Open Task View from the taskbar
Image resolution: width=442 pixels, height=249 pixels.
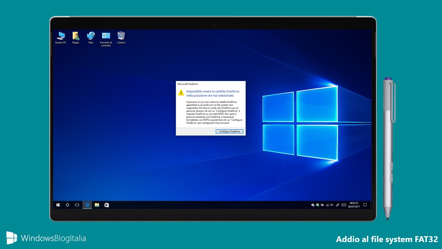click(x=77, y=205)
